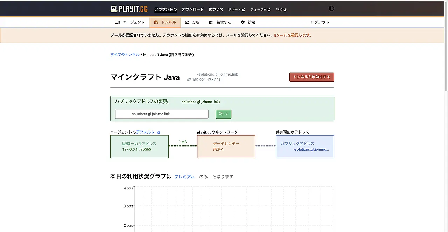Click the public address input field
This screenshot has height=232, width=448.
coord(162,114)
